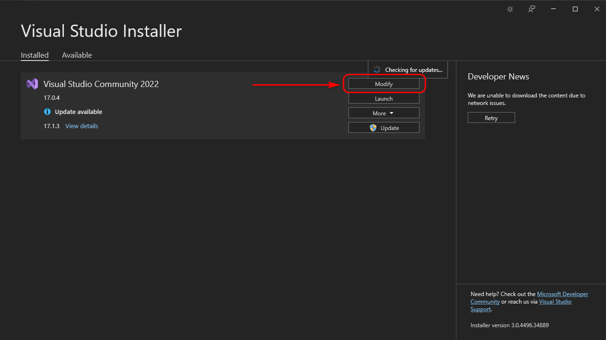Screen dimensions: 606x340
Task: Click the Checking for updates status text
Action: 414,70
